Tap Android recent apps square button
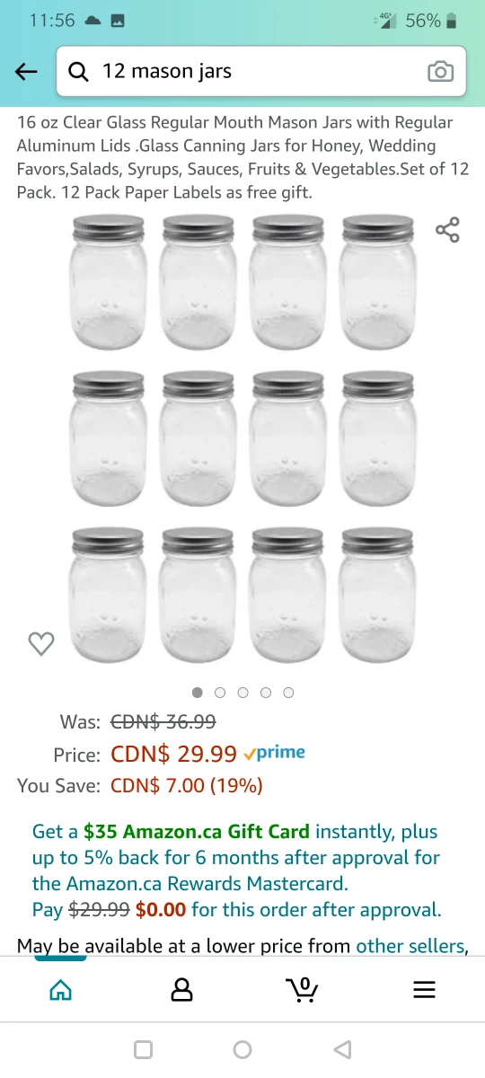Screen dimensions: 485x1078 [143, 1049]
